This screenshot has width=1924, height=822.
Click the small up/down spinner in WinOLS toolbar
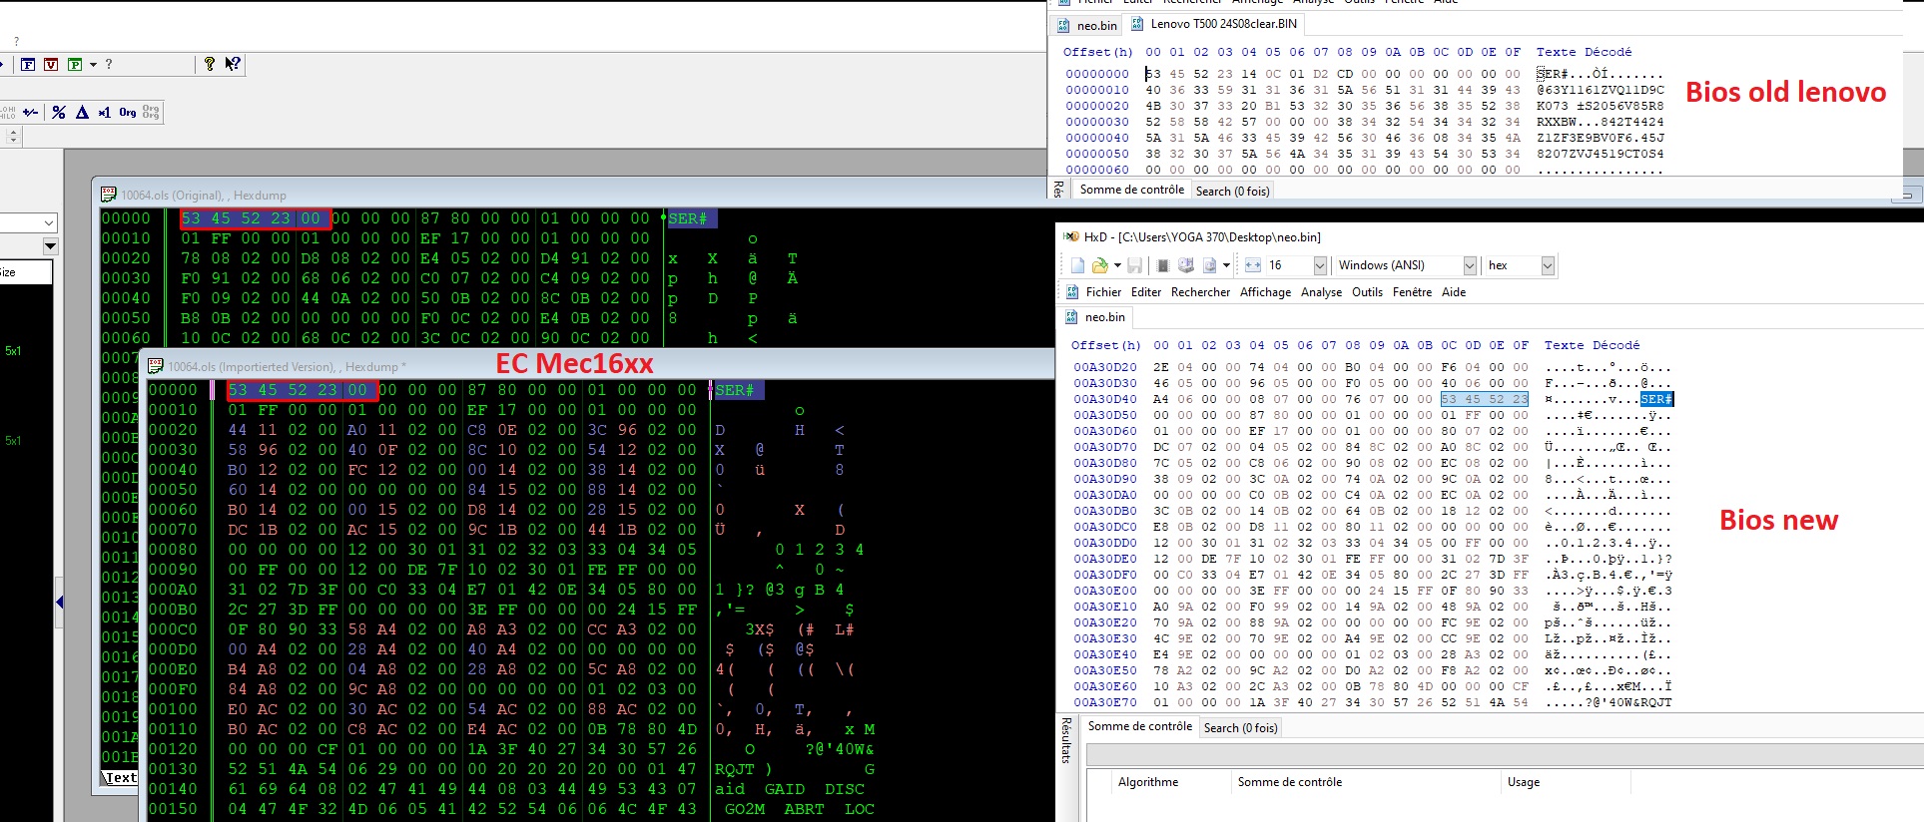pos(13,135)
